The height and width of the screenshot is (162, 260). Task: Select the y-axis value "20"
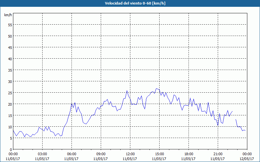pyautogui.click(x=10, y=104)
